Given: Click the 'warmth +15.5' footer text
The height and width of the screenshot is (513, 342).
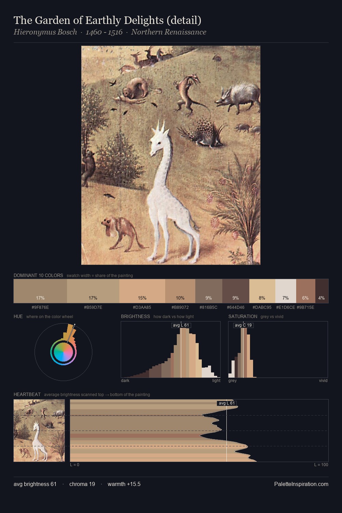Looking at the screenshot, I should pyautogui.click(x=124, y=484).
